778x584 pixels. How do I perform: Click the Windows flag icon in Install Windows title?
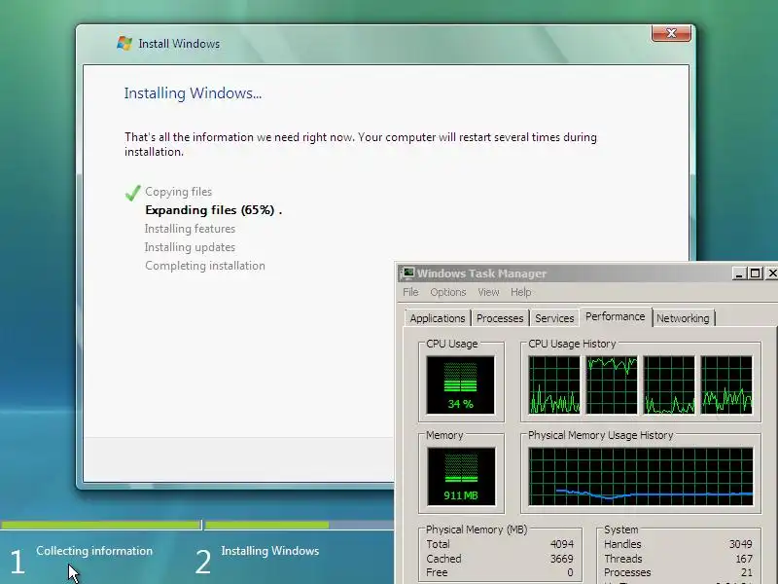pyautogui.click(x=124, y=43)
